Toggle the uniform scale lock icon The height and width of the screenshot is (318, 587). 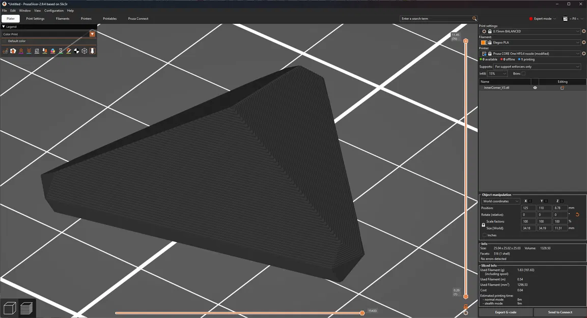[483, 225]
